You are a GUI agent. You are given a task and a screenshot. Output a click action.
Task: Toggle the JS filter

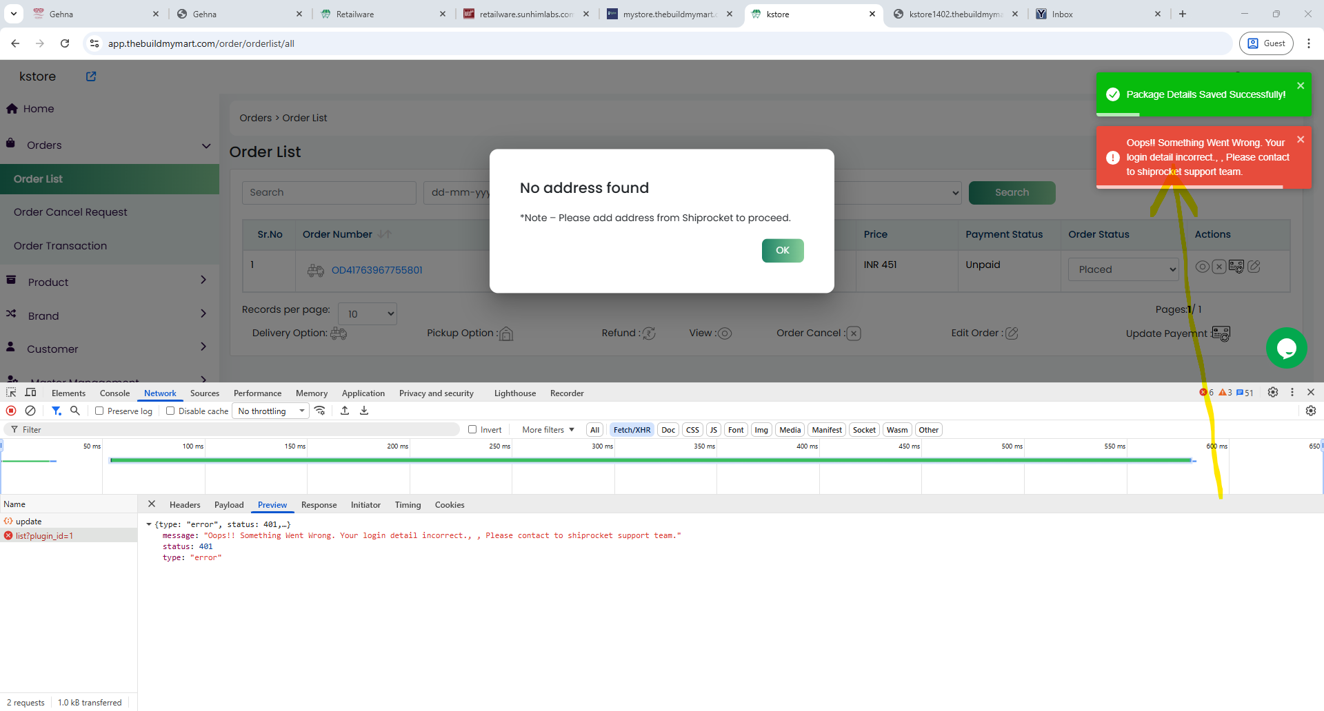(x=714, y=430)
